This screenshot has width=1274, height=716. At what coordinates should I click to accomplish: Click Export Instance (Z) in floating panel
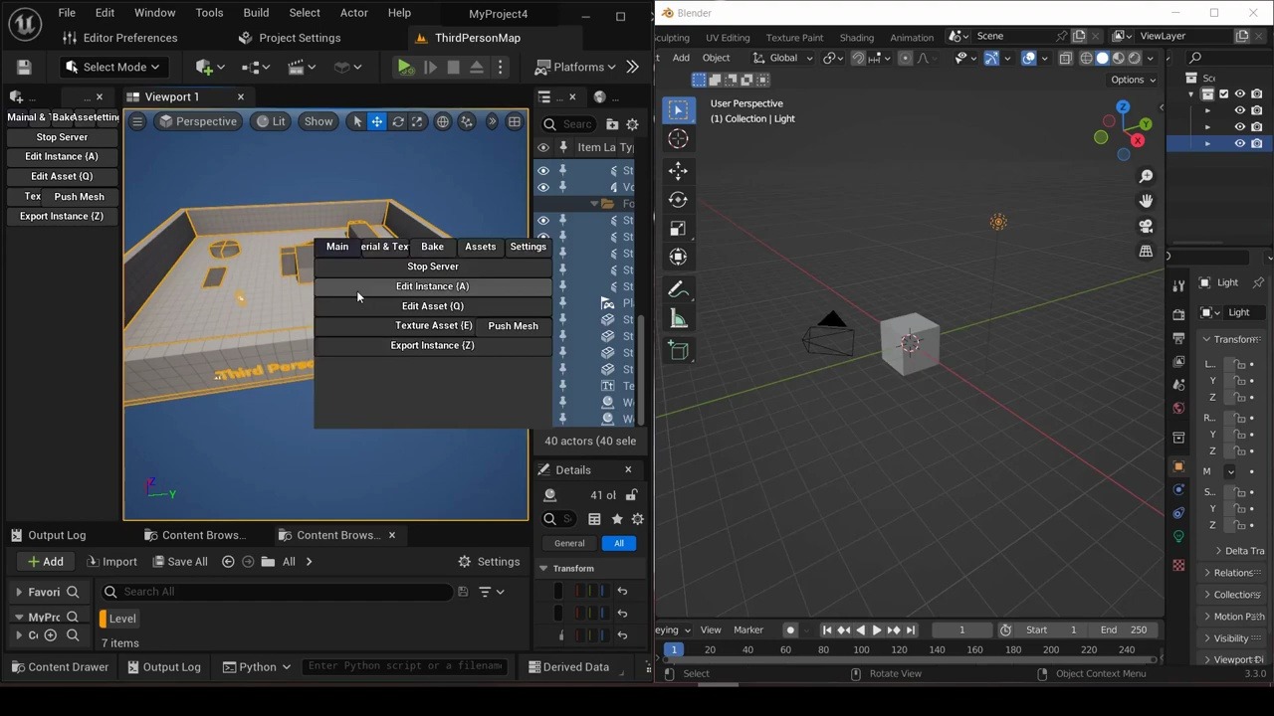click(x=432, y=345)
